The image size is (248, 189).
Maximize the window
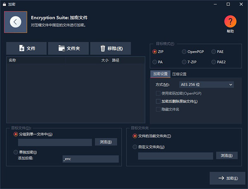coord(228,4)
